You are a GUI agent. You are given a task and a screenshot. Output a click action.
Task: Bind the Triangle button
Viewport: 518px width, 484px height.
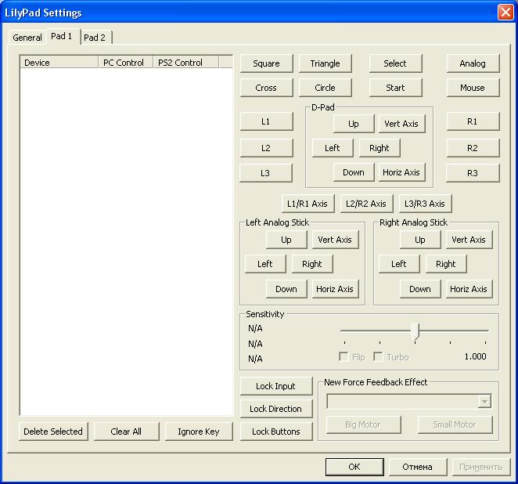coord(325,63)
